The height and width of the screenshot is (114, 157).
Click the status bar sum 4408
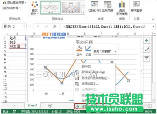[73, 111]
